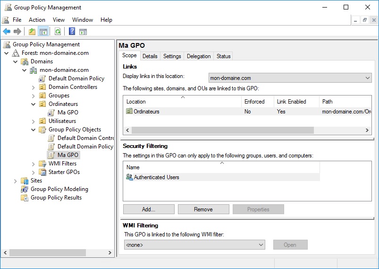The height and width of the screenshot is (269, 379).
Task: Click the Group Policy Results icon
Action: 25,198
